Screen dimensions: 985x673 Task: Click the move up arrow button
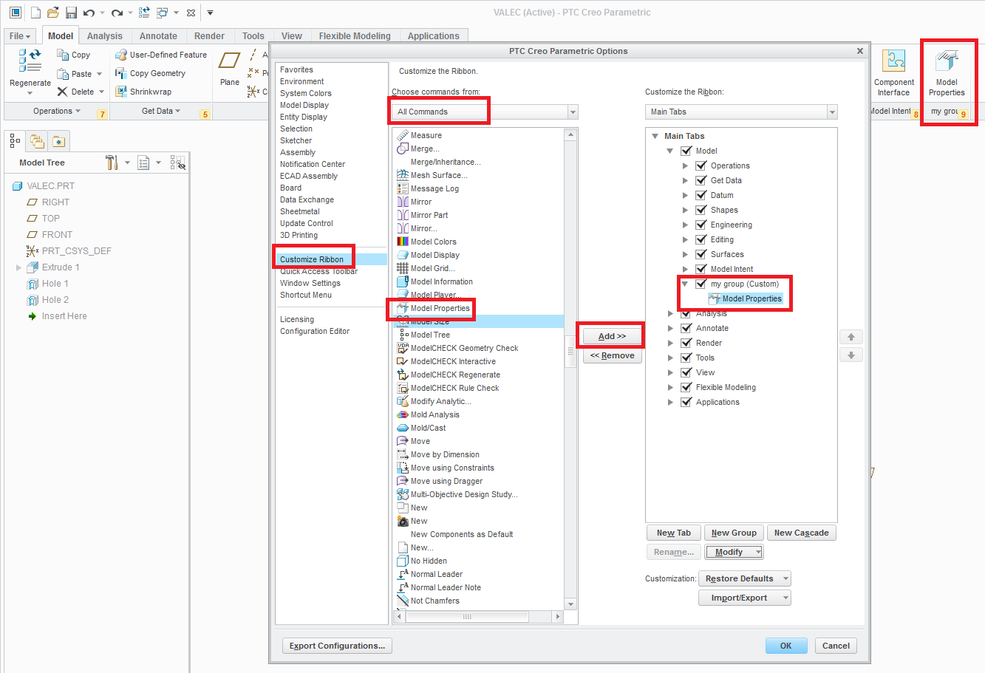(x=851, y=337)
